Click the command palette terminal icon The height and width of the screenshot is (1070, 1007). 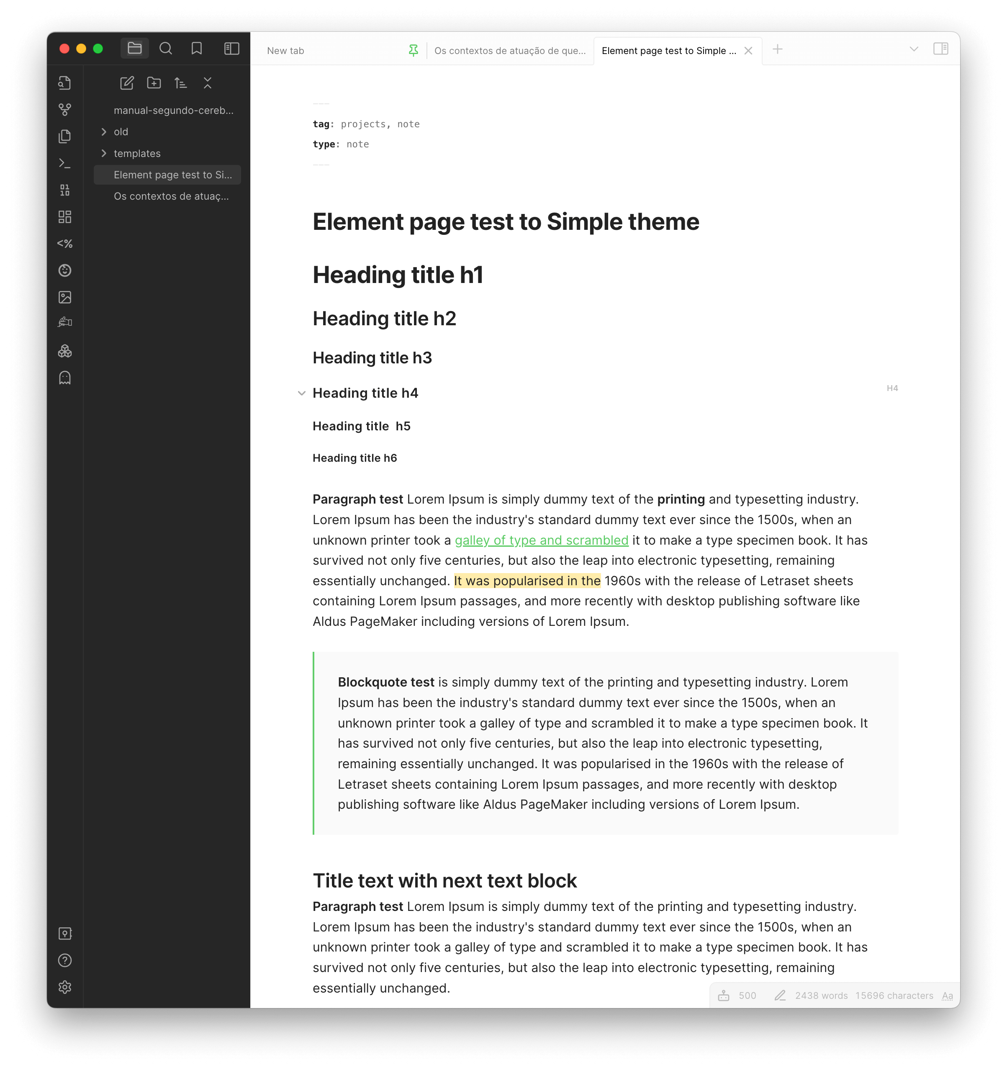64,163
